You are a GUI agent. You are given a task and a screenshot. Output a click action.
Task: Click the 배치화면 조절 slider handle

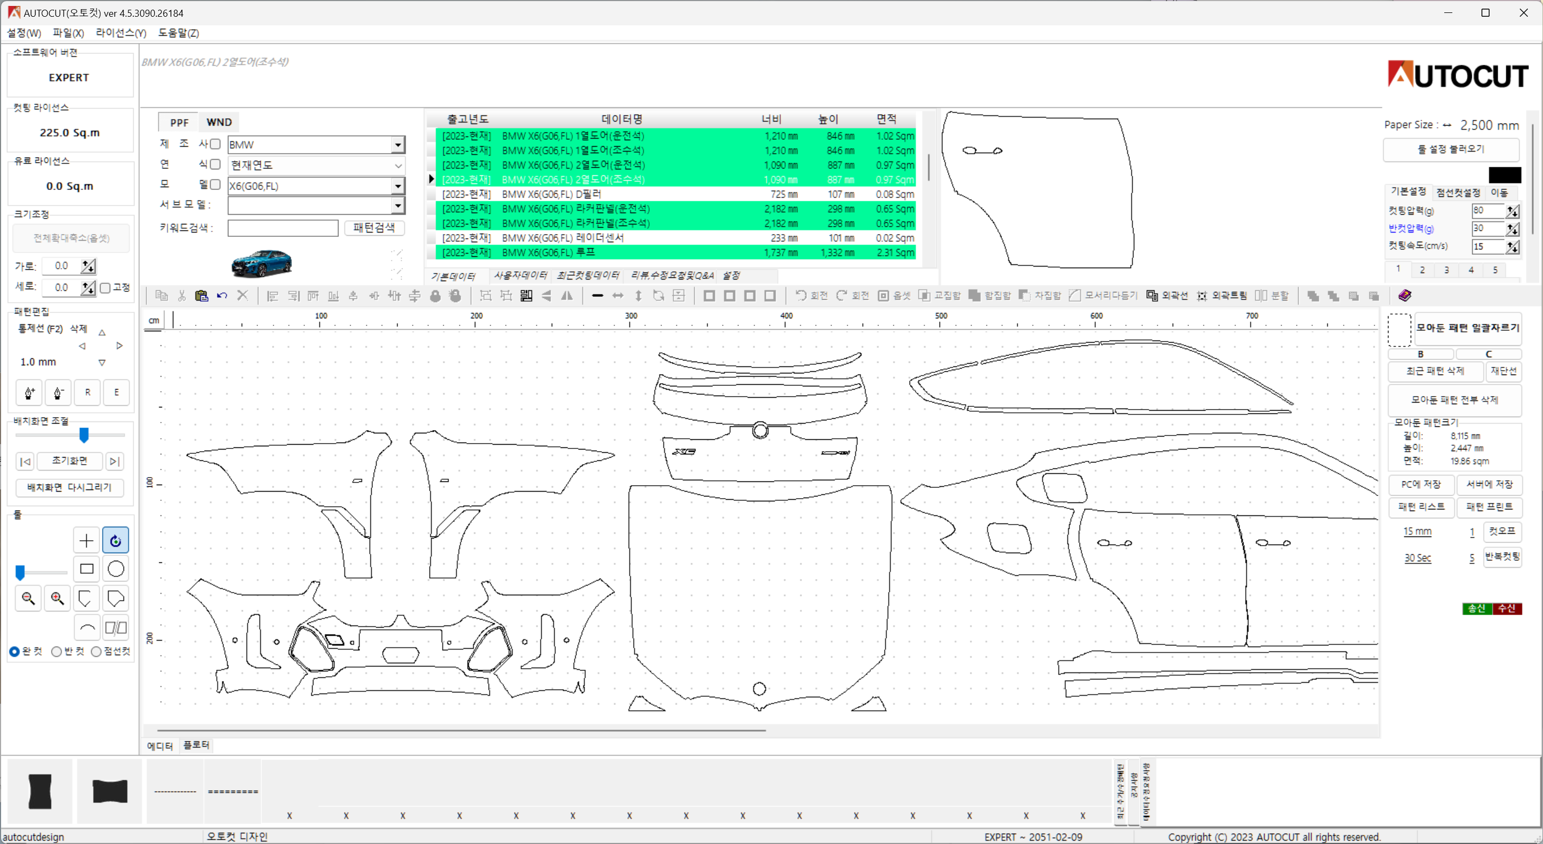point(84,435)
